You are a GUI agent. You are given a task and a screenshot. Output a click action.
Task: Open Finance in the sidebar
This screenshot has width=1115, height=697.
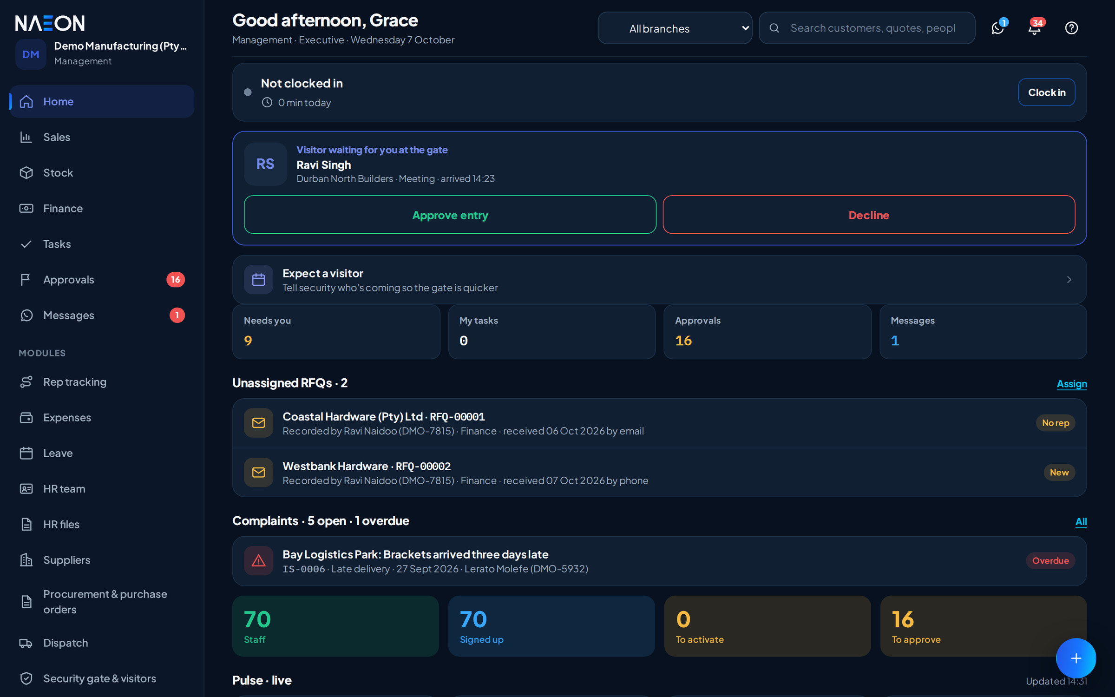(x=102, y=208)
